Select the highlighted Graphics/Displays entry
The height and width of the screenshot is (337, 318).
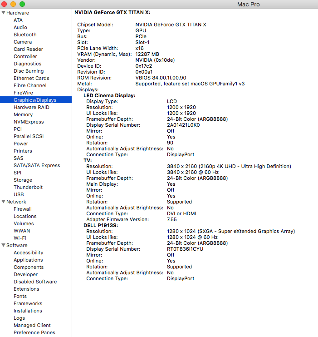click(36, 100)
